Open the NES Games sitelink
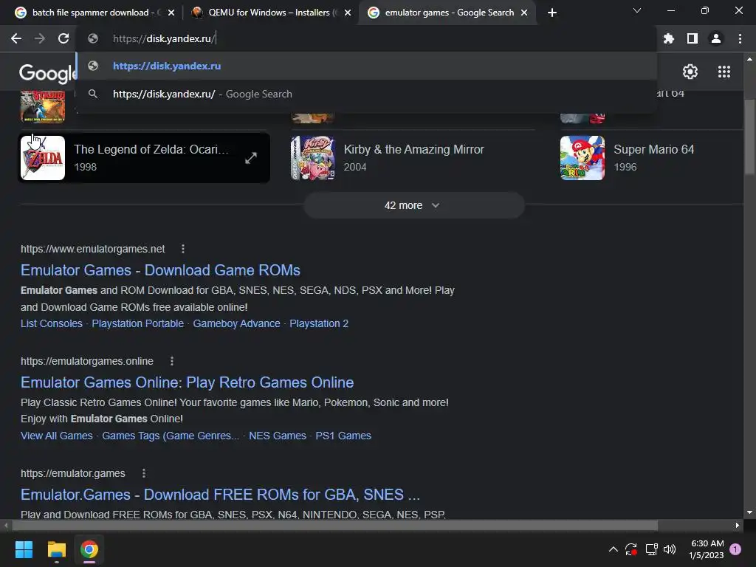This screenshot has height=567, width=756. 278,436
